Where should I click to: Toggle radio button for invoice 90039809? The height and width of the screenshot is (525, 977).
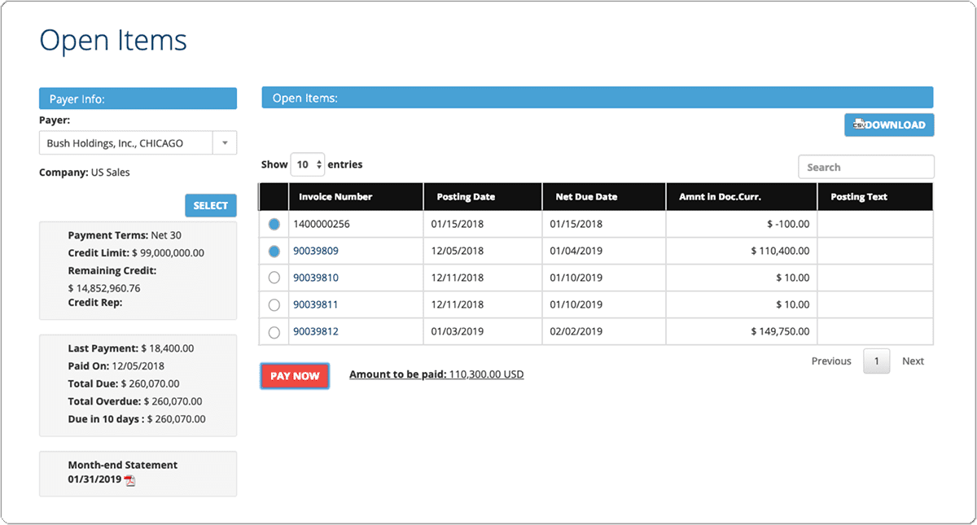[274, 252]
